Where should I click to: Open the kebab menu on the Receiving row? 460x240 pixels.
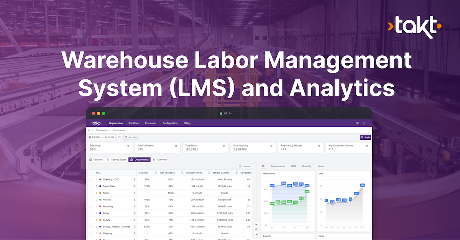point(134,206)
